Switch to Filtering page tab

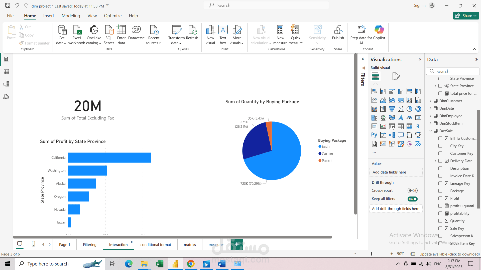click(x=90, y=245)
